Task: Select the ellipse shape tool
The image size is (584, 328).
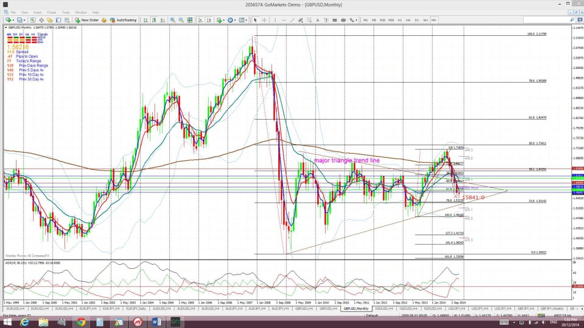Action: [x=343, y=20]
